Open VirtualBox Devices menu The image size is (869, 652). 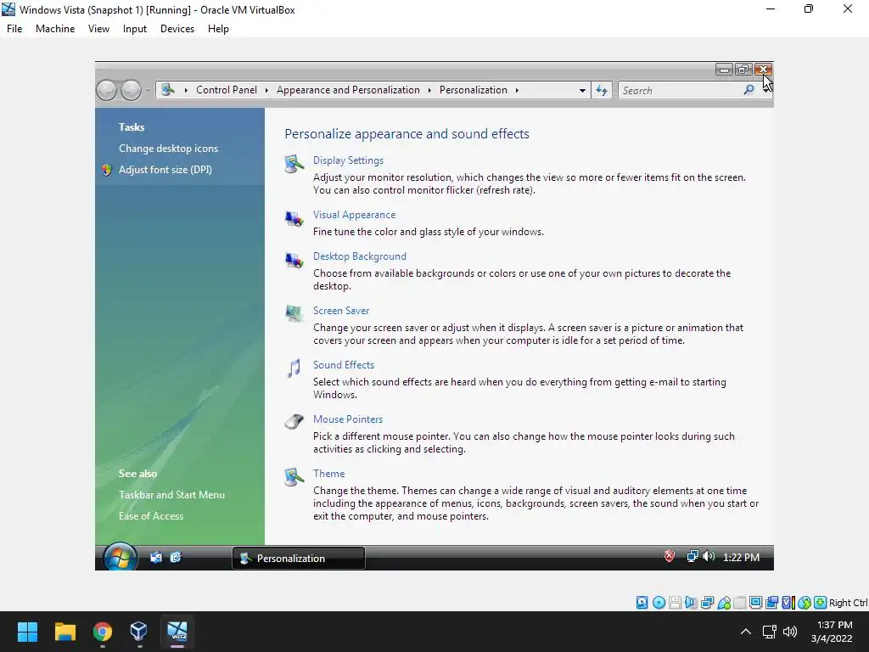click(177, 29)
